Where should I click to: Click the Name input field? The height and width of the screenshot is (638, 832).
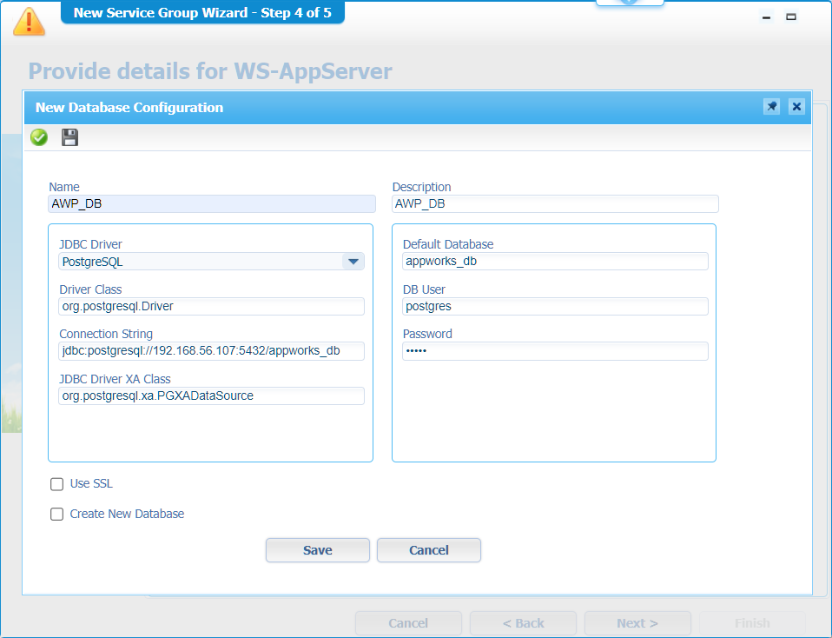[x=212, y=204]
